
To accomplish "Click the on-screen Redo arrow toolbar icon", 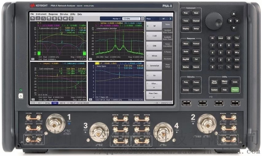I will [38, 18].
